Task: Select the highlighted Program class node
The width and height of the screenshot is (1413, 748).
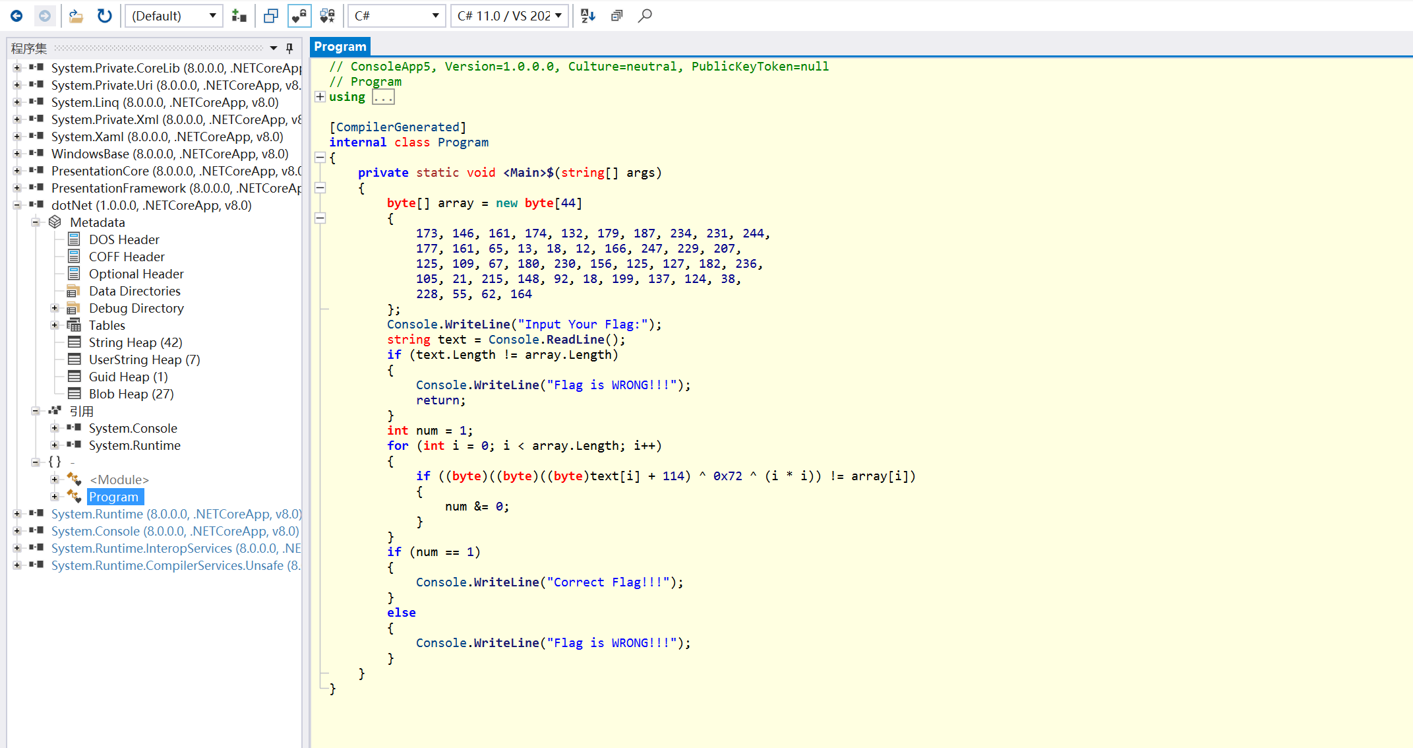Action: pyautogui.click(x=114, y=497)
